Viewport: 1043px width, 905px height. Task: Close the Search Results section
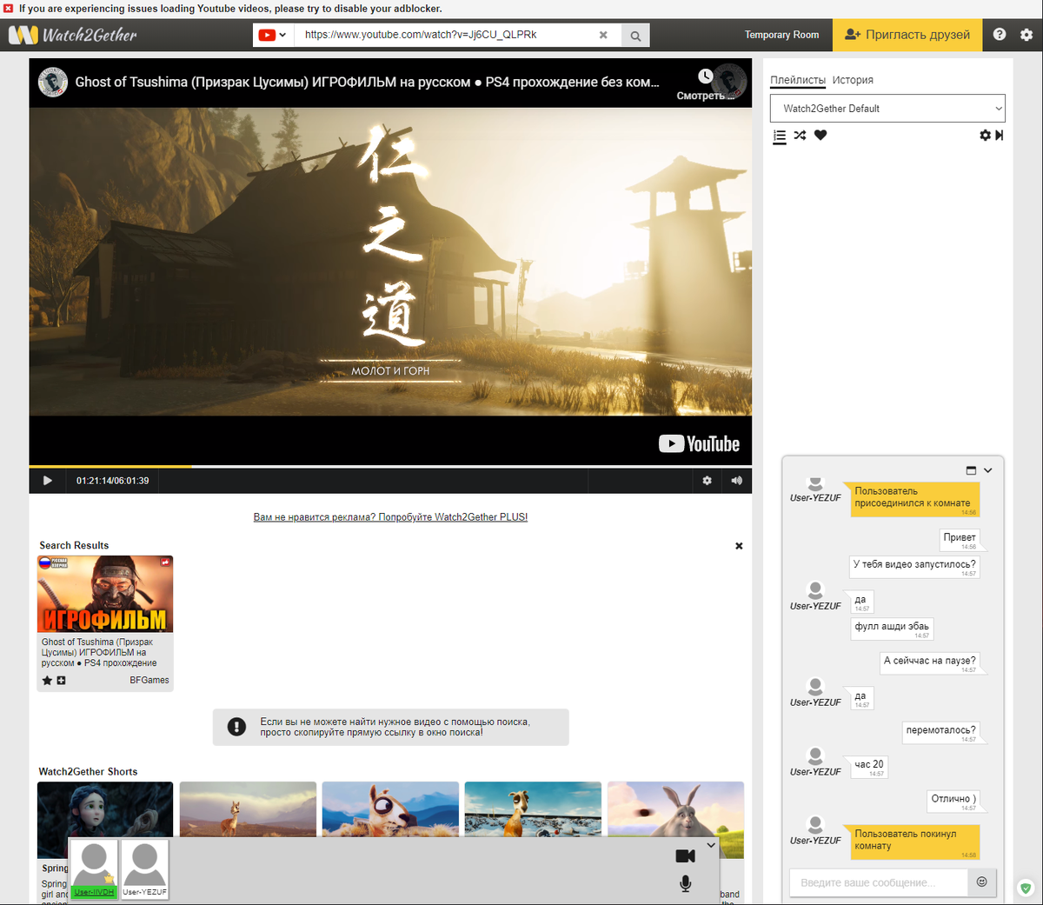tap(739, 546)
